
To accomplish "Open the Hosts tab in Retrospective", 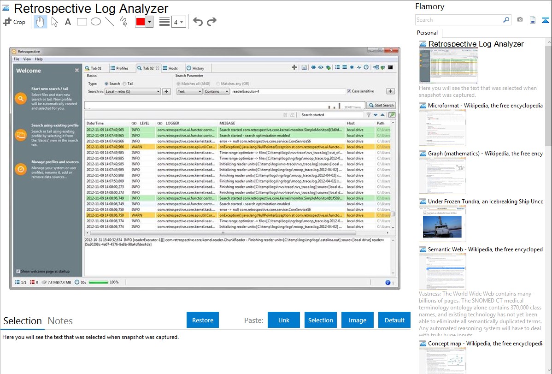I will [x=170, y=68].
